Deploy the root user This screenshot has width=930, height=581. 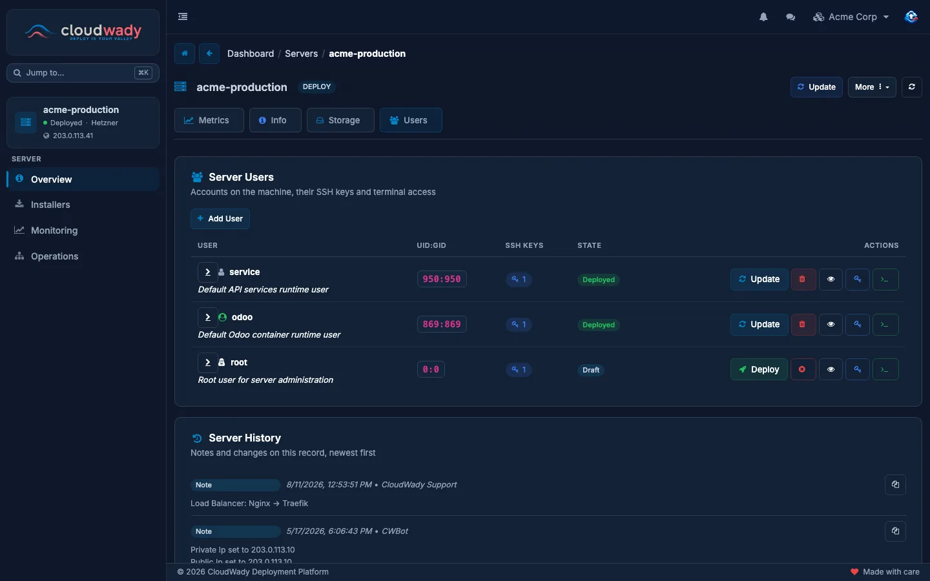tap(759, 370)
